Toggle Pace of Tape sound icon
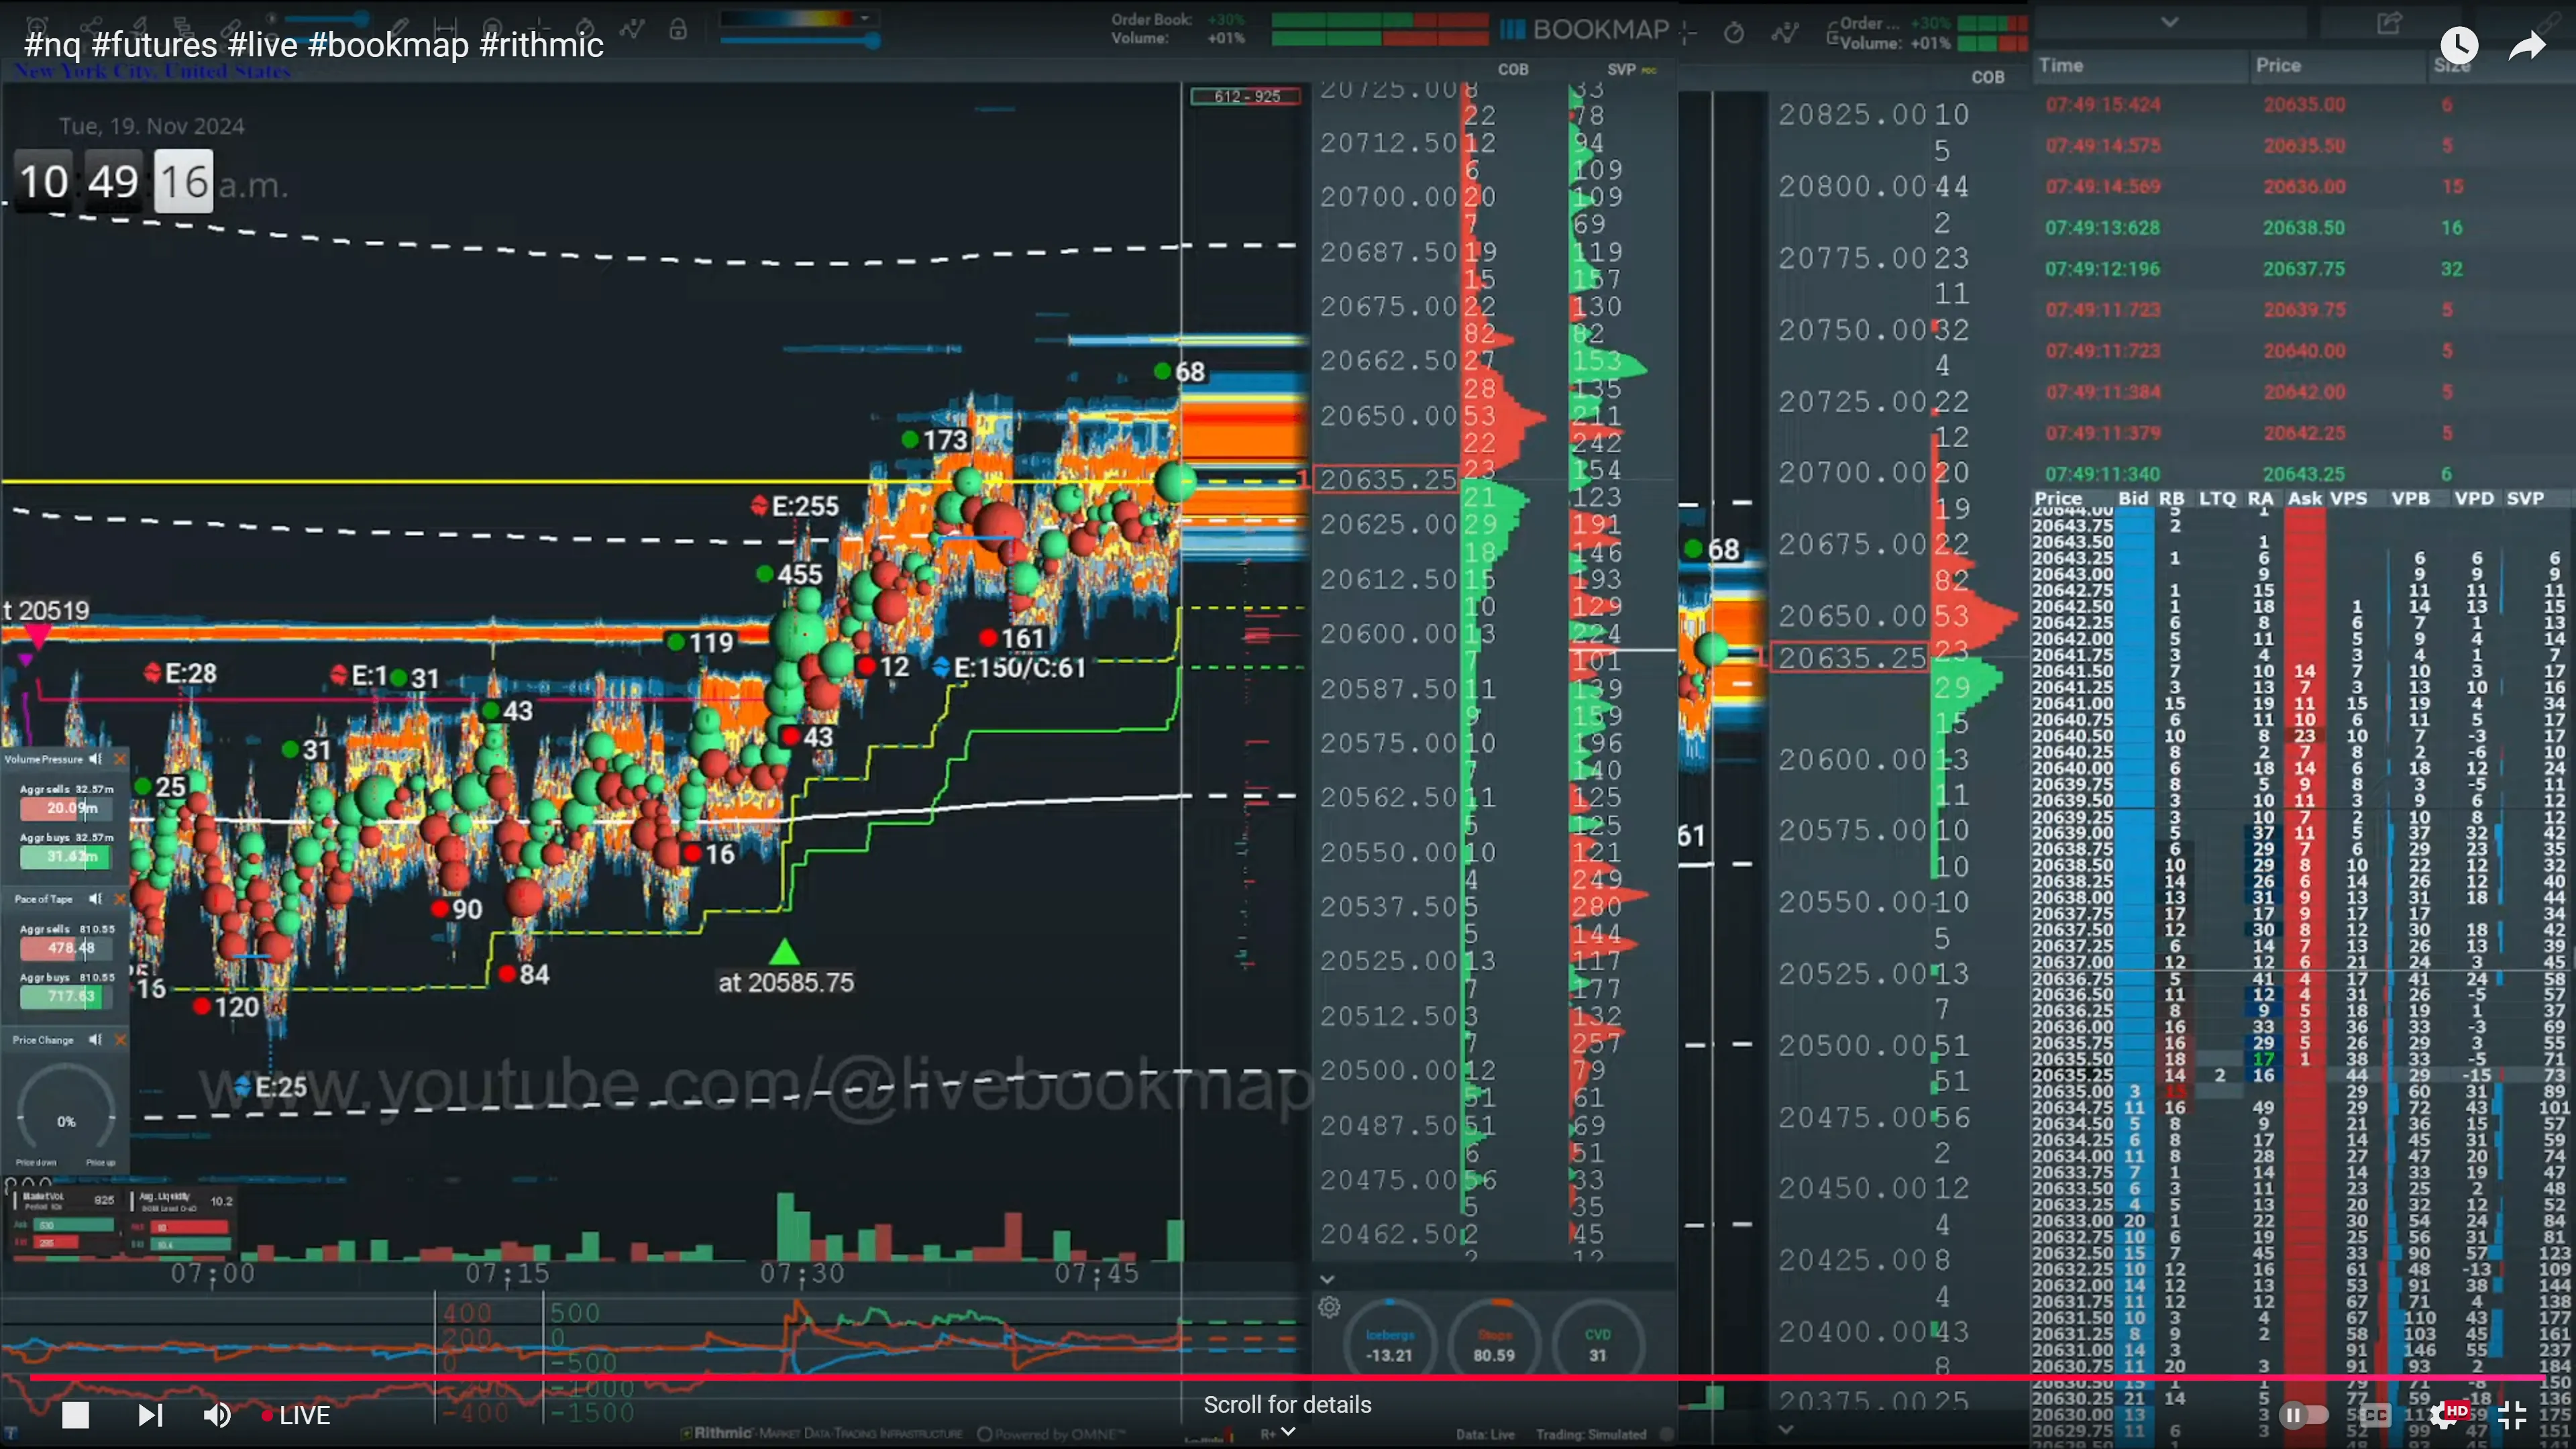The image size is (2576, 1449). pyautogui.click(x=96, y=899)
